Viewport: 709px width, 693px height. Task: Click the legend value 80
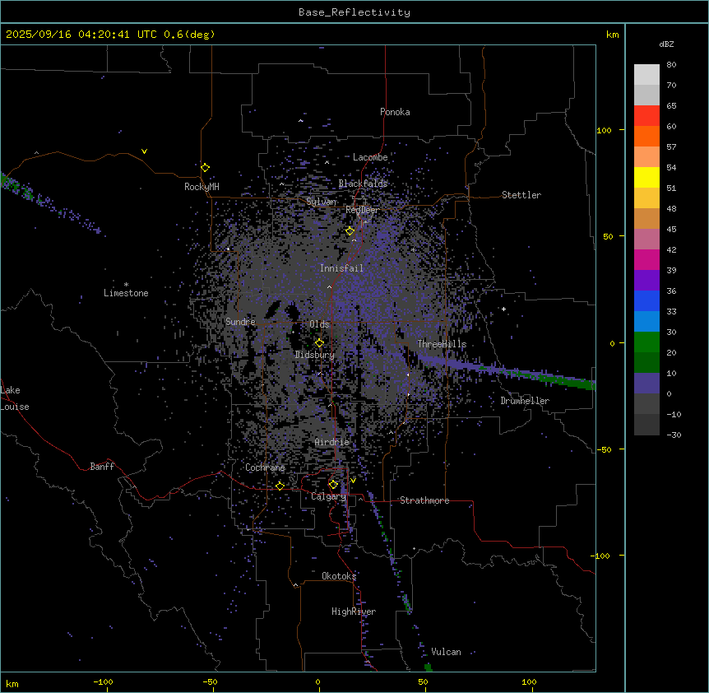[671, 65]
